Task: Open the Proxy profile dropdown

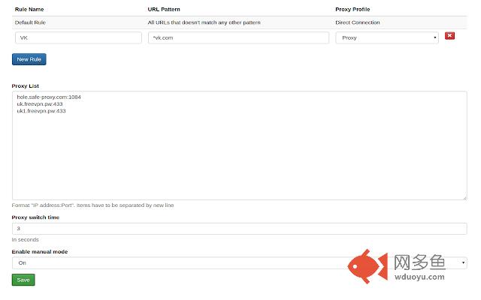Action: [x=387, y=37]
